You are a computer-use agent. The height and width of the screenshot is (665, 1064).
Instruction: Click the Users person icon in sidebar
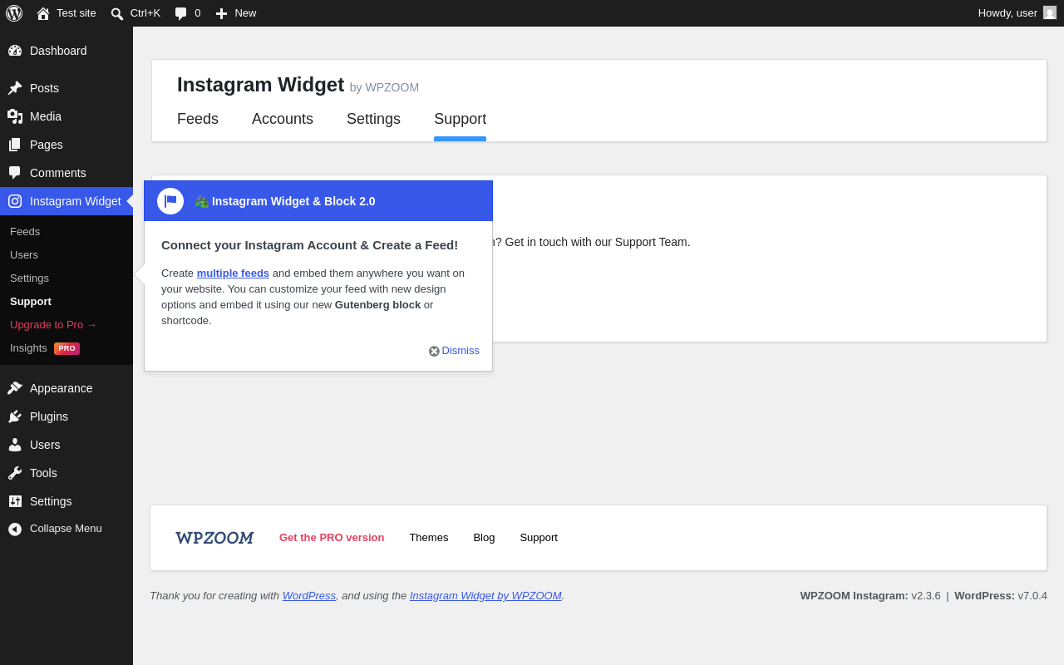pos(15,445)
